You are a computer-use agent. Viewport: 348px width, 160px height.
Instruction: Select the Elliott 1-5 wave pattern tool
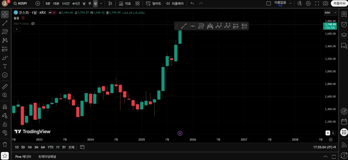click(x=219, y=26)
